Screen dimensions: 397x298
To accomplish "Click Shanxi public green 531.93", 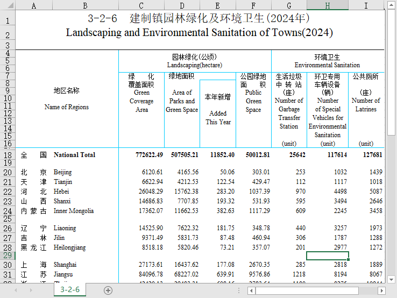I will pyautogui.click(x=261, y=201).
